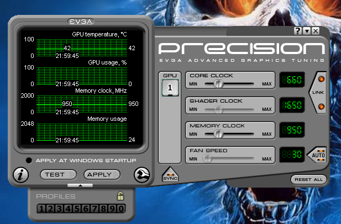Viewport: 341px width, 224px height.
Task: Click the APPLY button
Action: click(102, 175)
